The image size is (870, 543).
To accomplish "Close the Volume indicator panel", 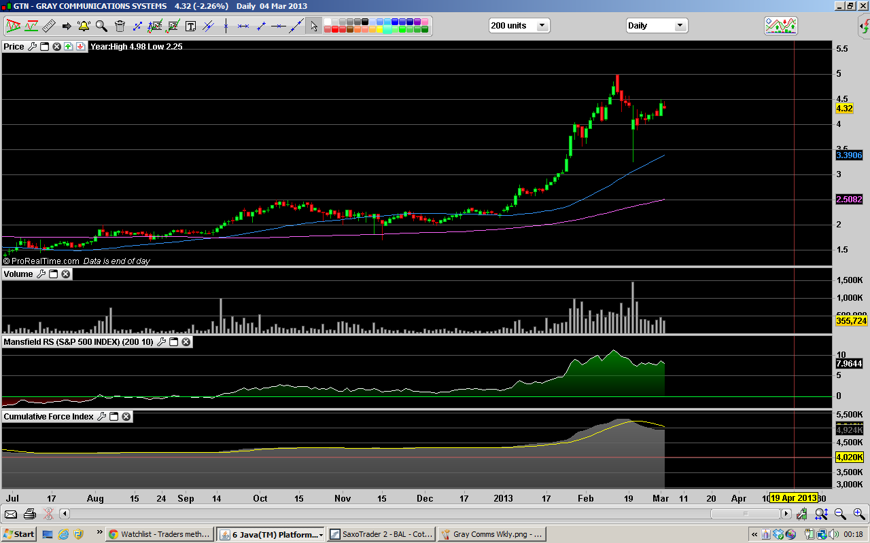I will [66, 274].
